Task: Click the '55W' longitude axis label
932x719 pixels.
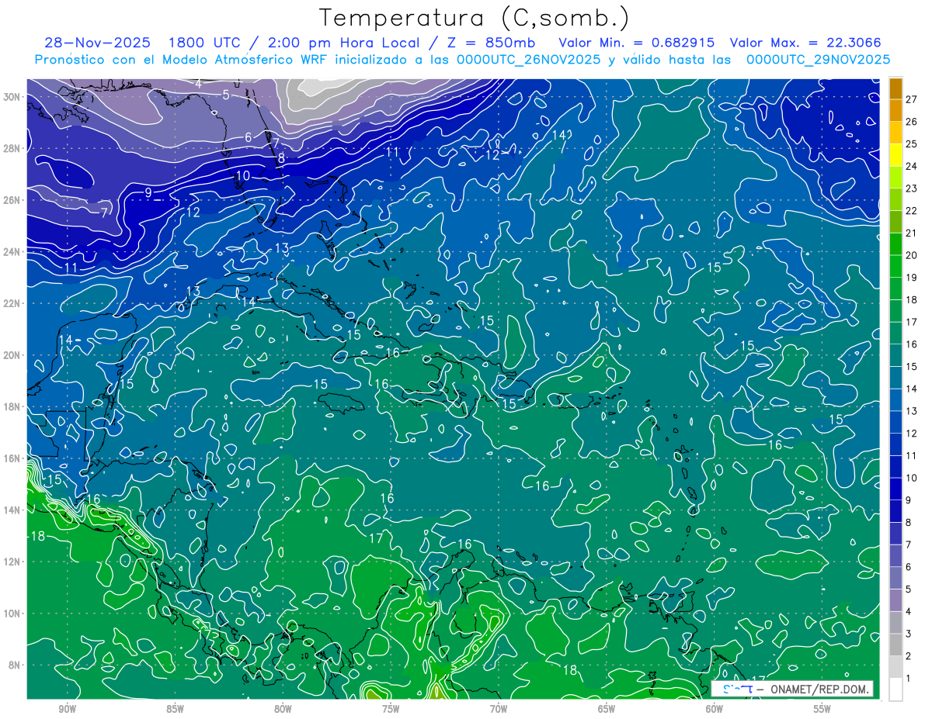Action: 822,709
